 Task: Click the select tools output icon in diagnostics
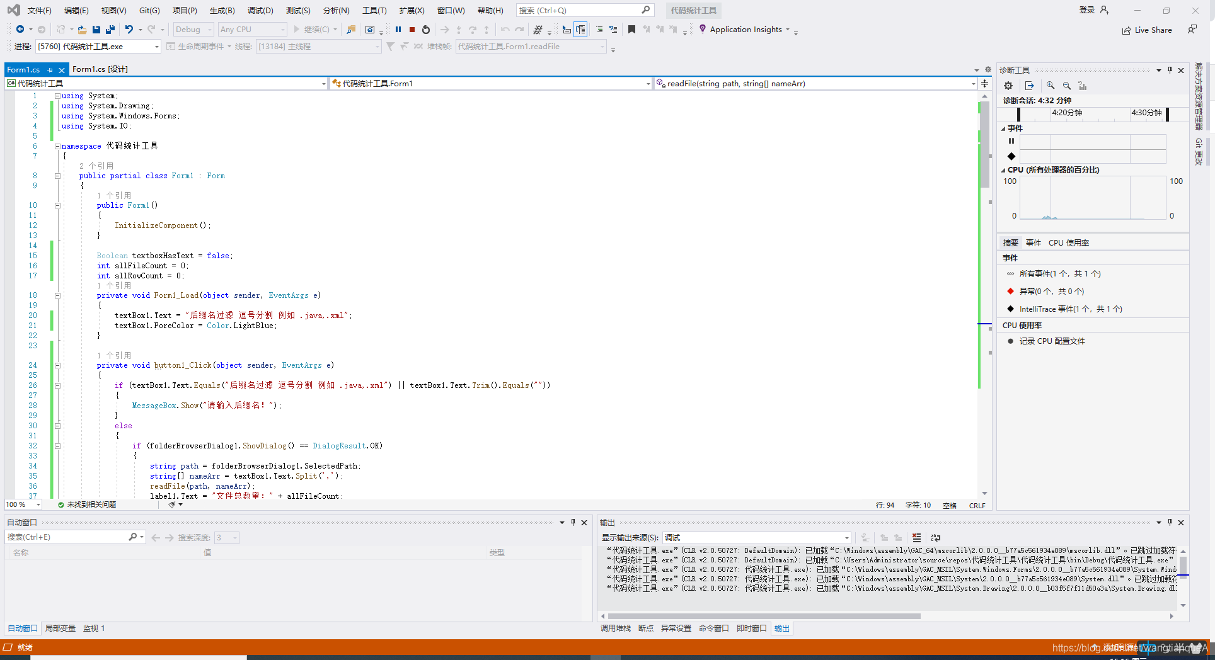[1030, 86]
